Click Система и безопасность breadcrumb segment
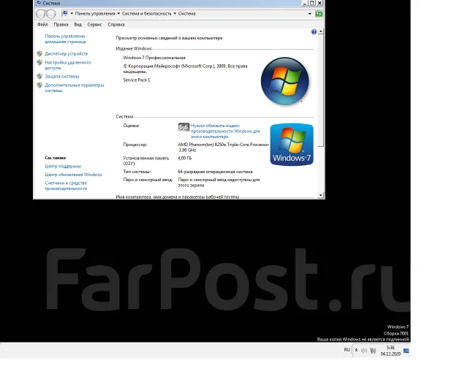The image size is (468, 374). pyautogui.click(x=147, y=14)
